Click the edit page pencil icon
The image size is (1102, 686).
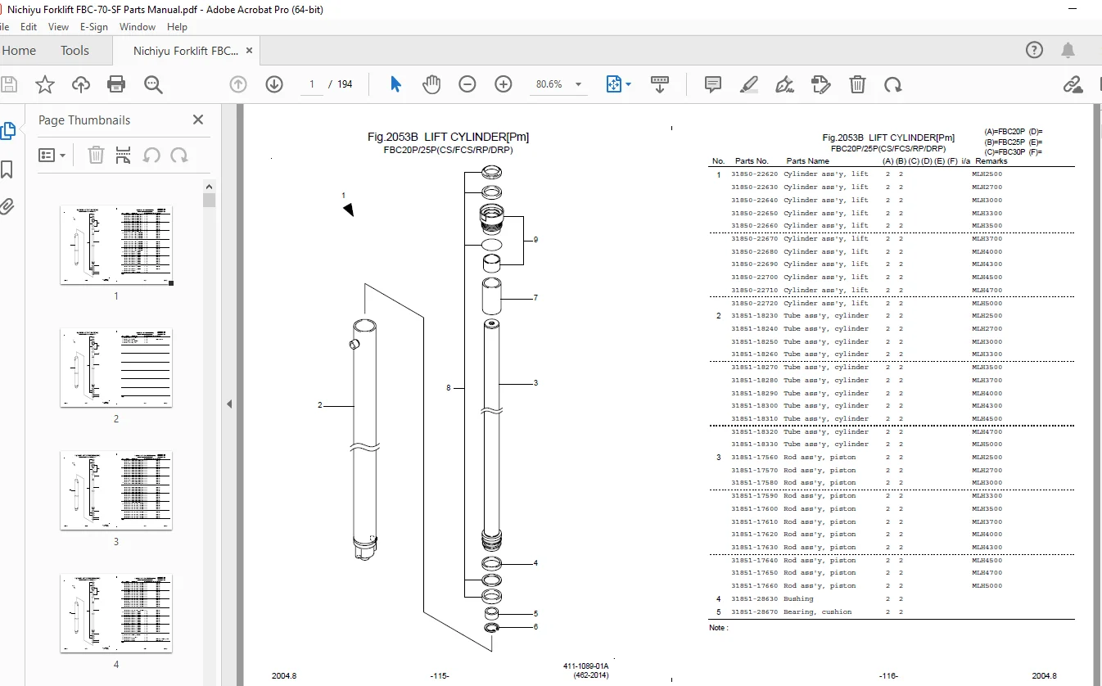point(821,84)
